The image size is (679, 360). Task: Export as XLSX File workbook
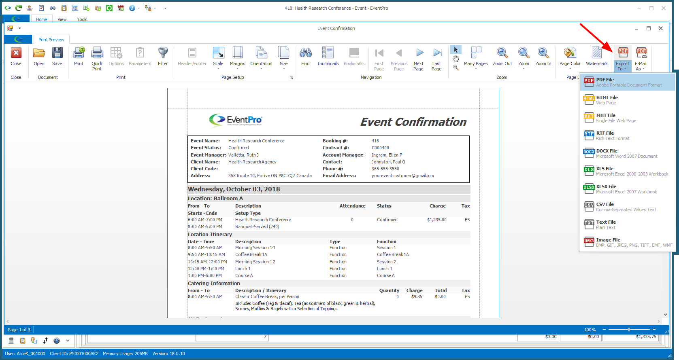(x=628, y=189)
